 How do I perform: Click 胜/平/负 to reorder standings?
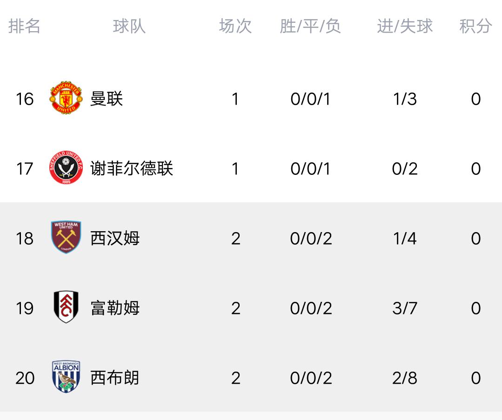[x=310, y=27]
